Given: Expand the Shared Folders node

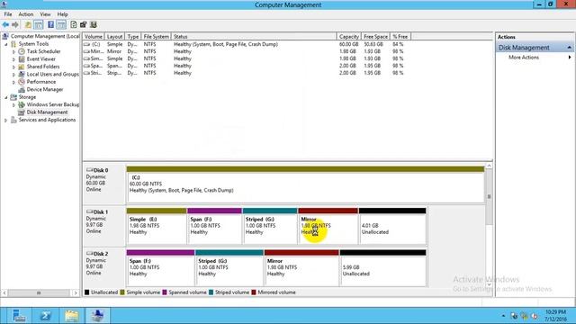Looking at the screenshot, I should click(x=14, y=67).
